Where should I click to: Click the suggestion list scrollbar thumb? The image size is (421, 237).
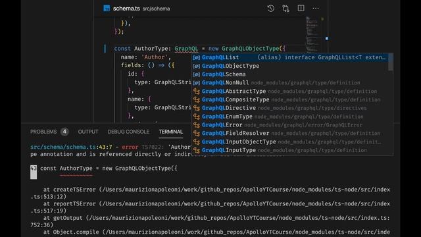[391, 62]
